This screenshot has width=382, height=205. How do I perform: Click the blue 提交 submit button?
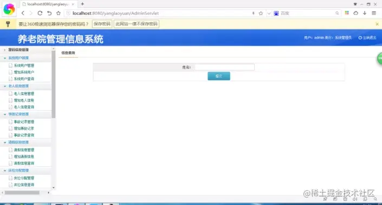point(219,76)
